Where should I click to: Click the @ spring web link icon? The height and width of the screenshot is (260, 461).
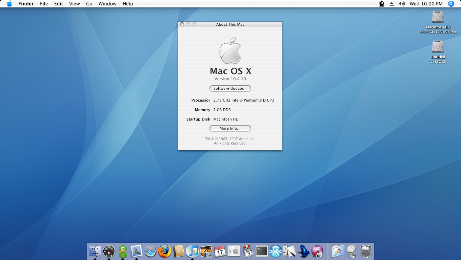click(352, 251)
